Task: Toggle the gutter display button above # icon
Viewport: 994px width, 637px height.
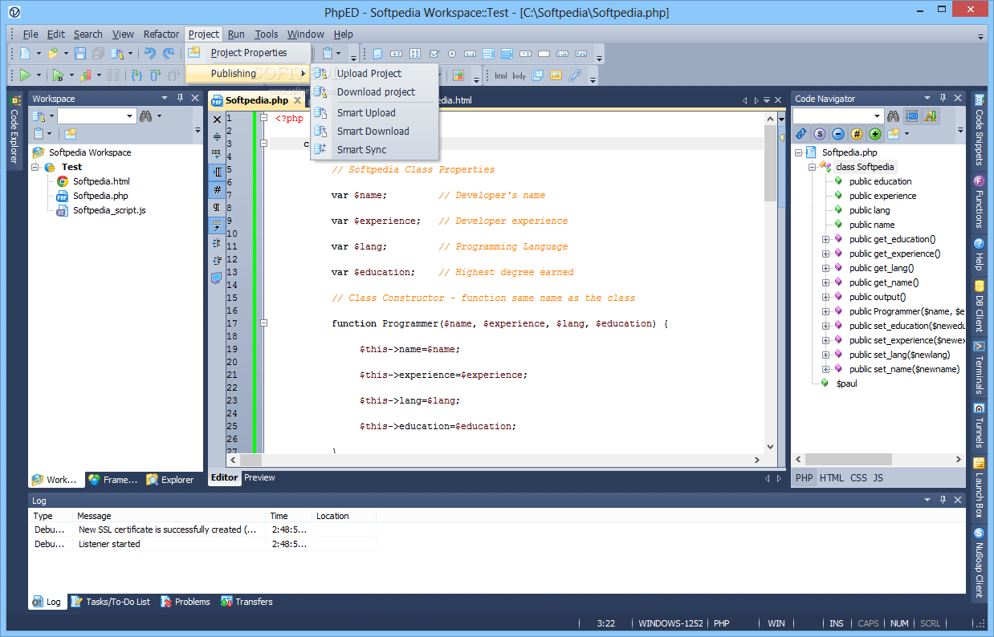Action: click(x=217, y=172)
